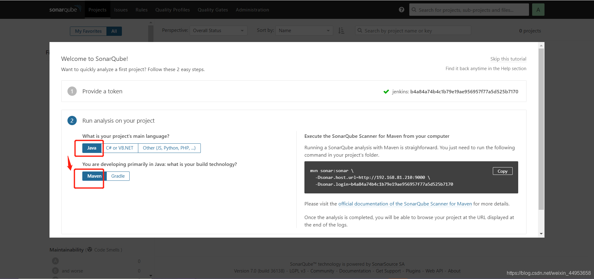
Task: Click the 'Provide a token' step heading
Action: pos(102,91)
